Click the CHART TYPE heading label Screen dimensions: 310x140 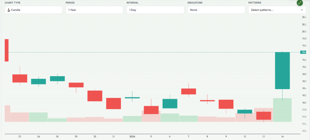click(12, 3)
